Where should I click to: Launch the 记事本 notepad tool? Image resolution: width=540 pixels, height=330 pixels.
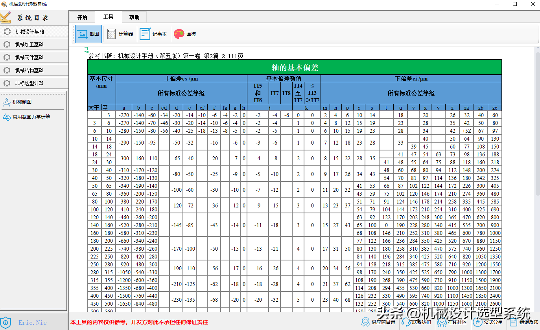(x=145, y=34)
